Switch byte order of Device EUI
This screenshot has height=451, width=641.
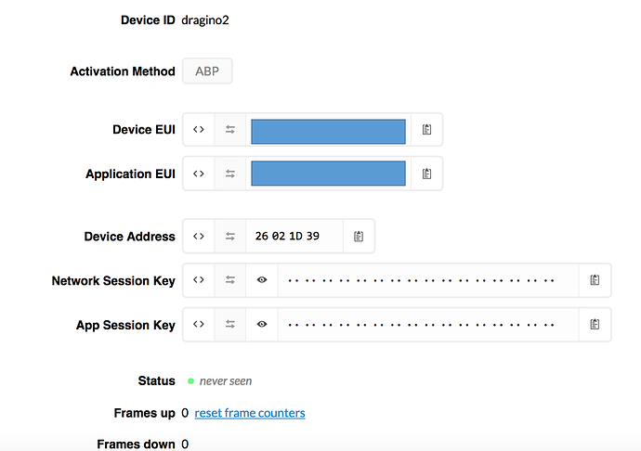230,130
